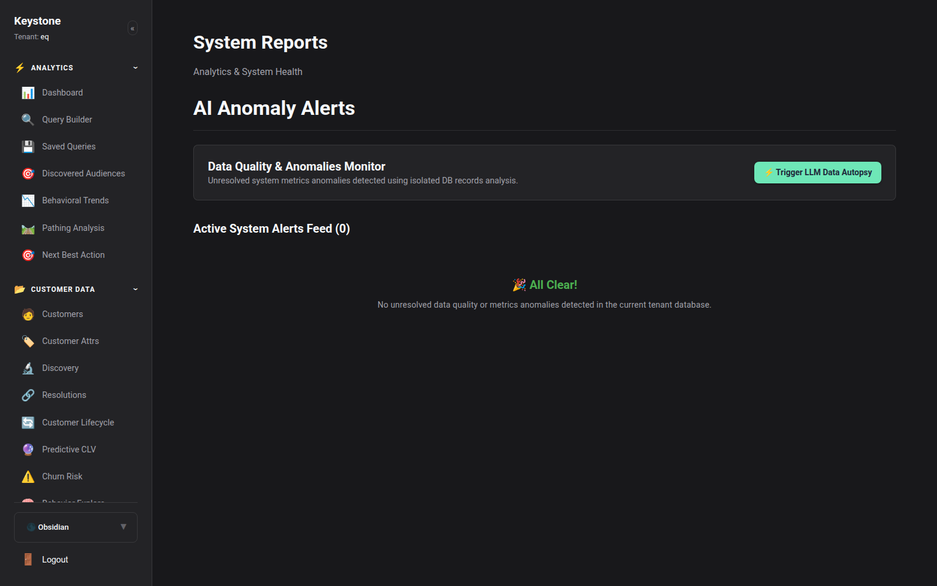This screenshot has width=937, height=586.
Task: Collapse the sidebar with the double-arrow button
Action: tap(132, 28)
